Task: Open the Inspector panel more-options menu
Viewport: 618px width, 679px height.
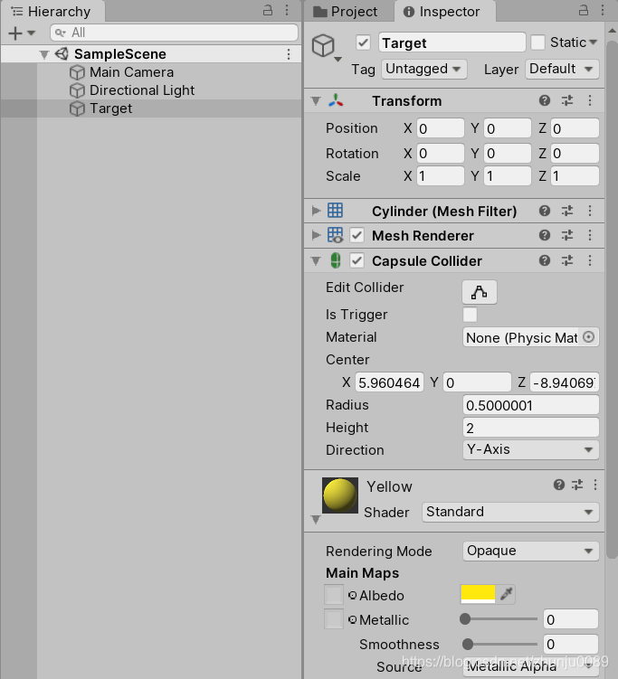Action: [x=603, y=10]
